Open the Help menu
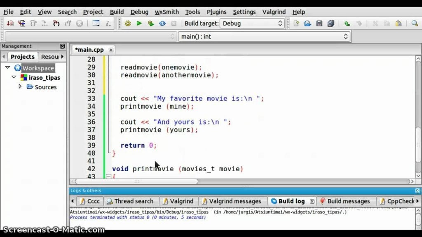This screenshot has height=237, width=422. click(x=299, y=12)
